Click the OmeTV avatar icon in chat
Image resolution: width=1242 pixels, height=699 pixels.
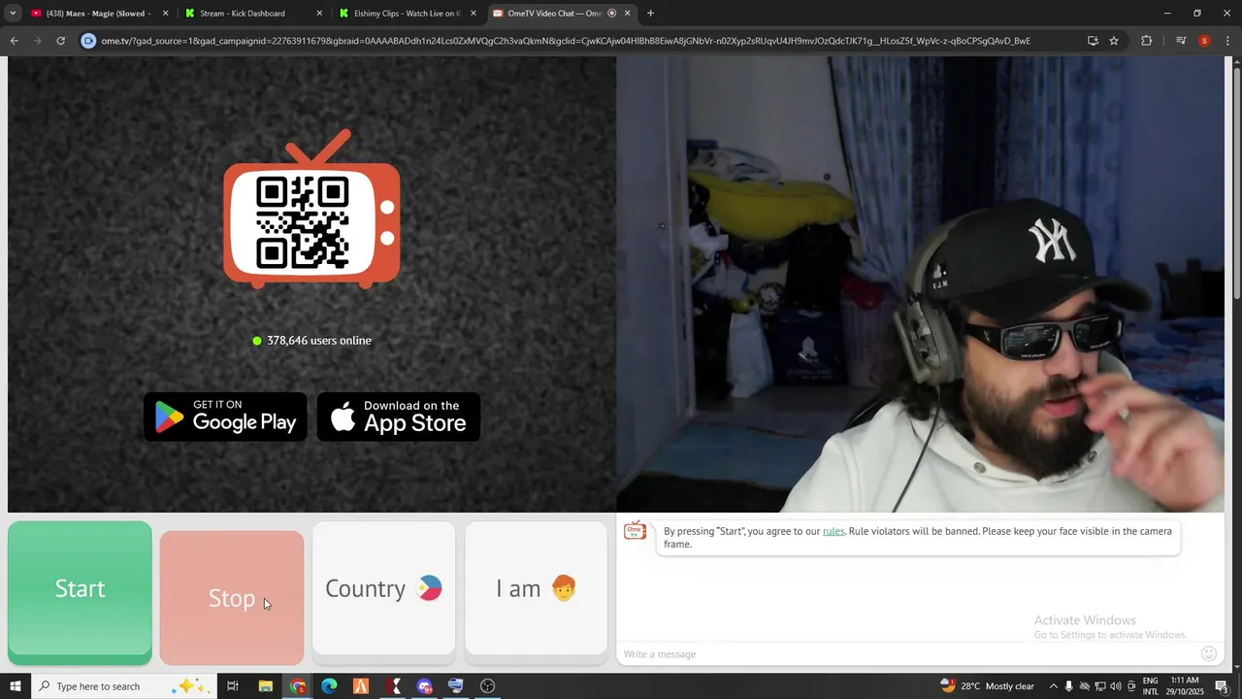(x=635, y=531)
